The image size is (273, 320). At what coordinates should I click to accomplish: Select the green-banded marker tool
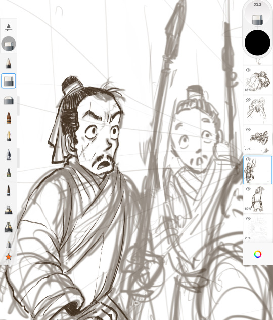click(x=9, y=172)
